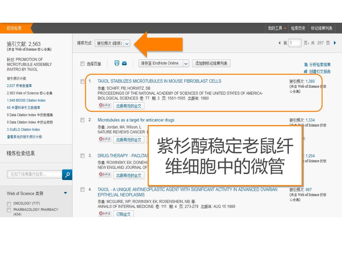Image resolution: width=342 pixels, height=257 pixels.
Task: Click citation count 1,380 link
Action: click(x=310, y=81)
